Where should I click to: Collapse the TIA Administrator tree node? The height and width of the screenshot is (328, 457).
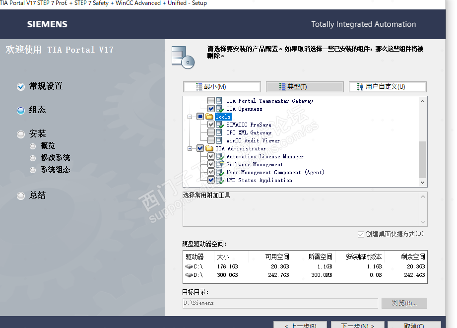(x=190, y=149)
